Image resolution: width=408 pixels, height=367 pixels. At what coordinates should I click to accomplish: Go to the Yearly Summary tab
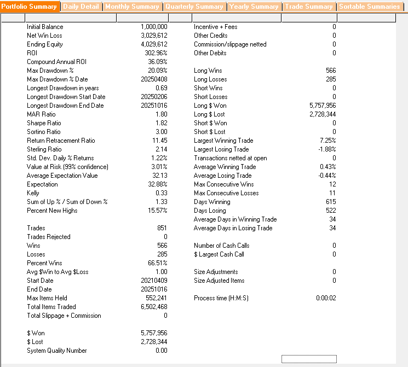[254, 7]
